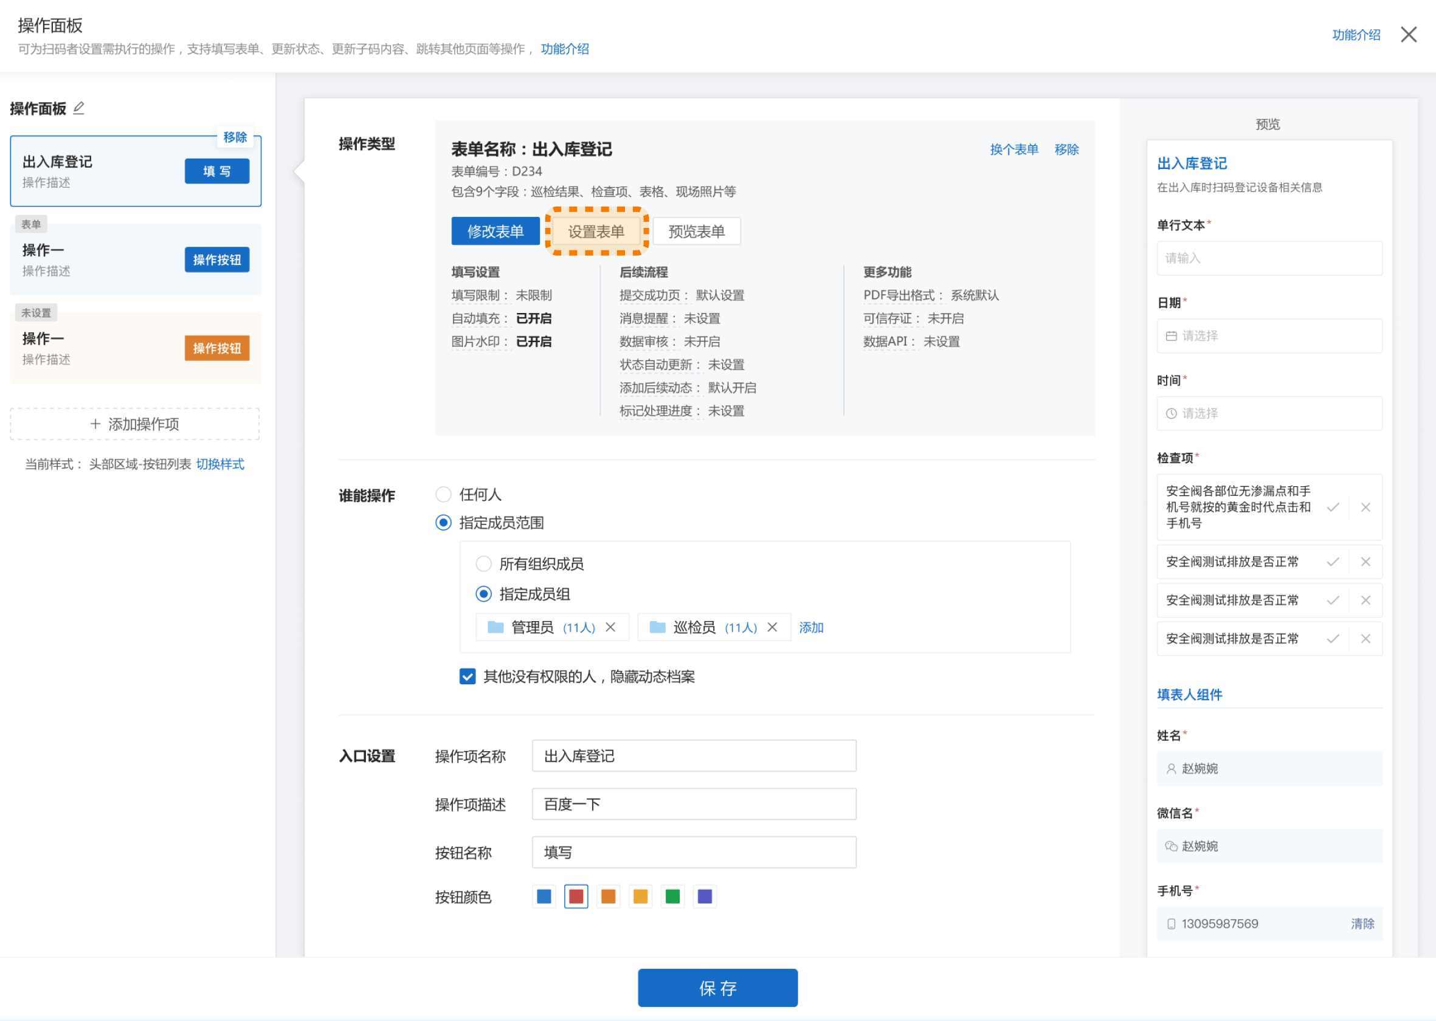
Task: Remove the 巡检员 member group tag
Action: pyautogui.click(x=772, y=627)
